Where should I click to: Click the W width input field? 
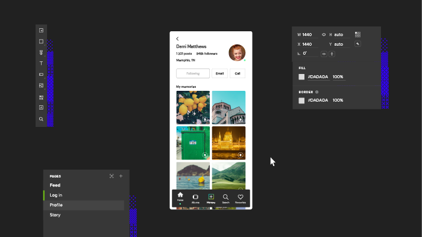coord(309,35)
